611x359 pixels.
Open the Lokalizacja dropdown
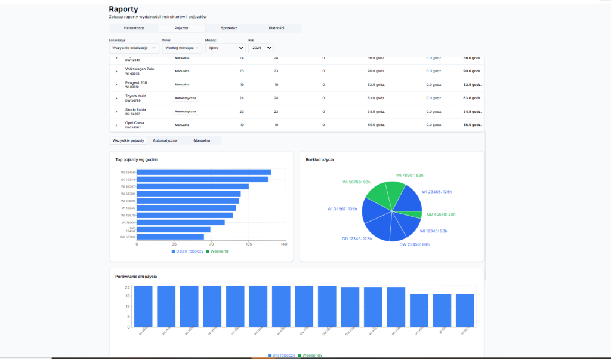(x=134, y=48)
